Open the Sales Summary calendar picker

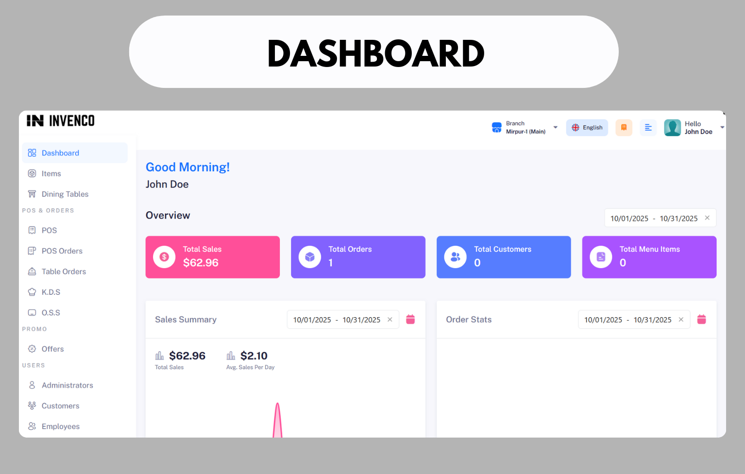pos(410,319)
